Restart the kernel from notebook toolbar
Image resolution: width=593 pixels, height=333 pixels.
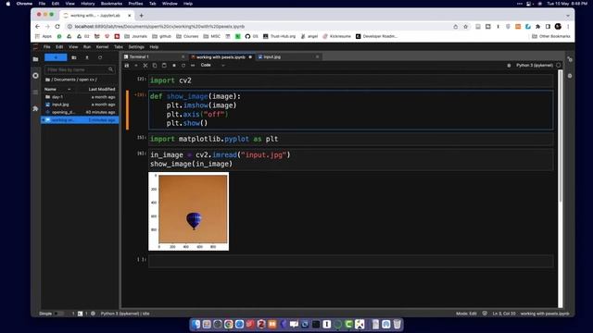(183, 66)
